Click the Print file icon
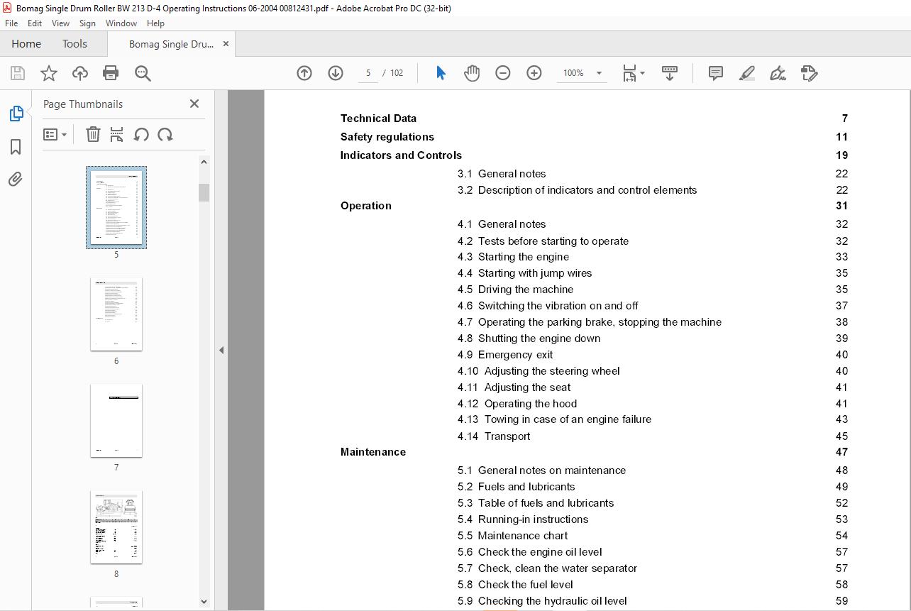911x611 pixels. pos(111,73)
